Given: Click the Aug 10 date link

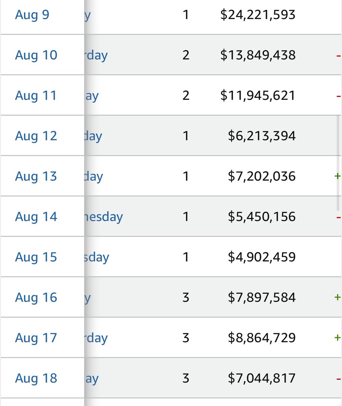Looking at the screenshot, I should [x=36, y=55].
